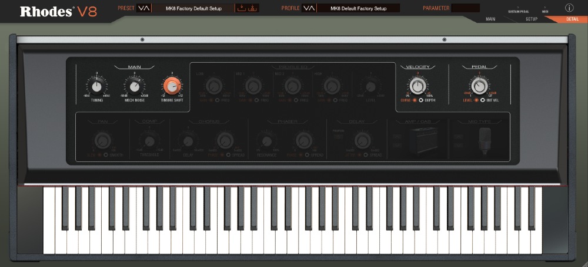588x267 pixels.
Task: Click the Chorus Delay knob
Action: pyautogui.click(x=188, y=141)
